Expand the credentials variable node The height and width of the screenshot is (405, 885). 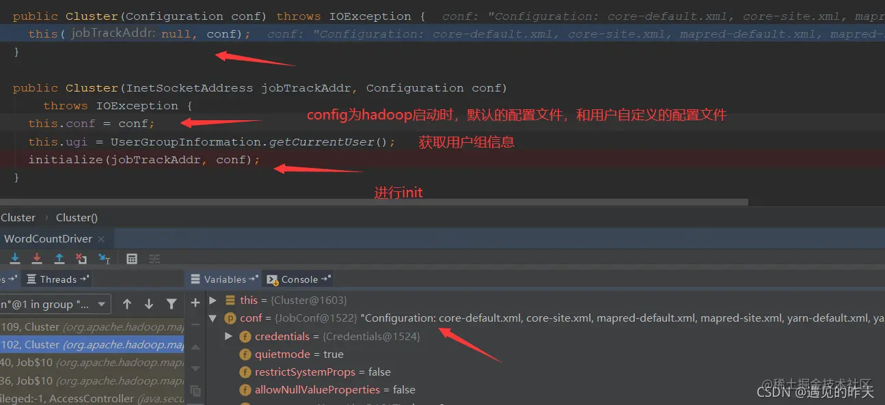pyautogui.click(x=229, y=336)
